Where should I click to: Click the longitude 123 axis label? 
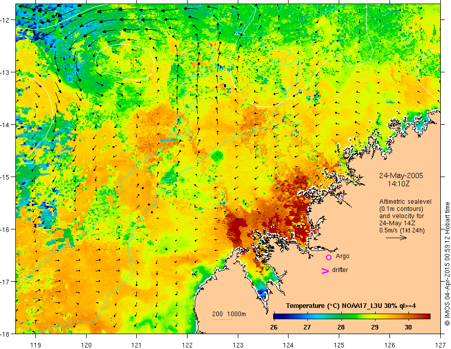pyautogui.click(x=238, y=345)
